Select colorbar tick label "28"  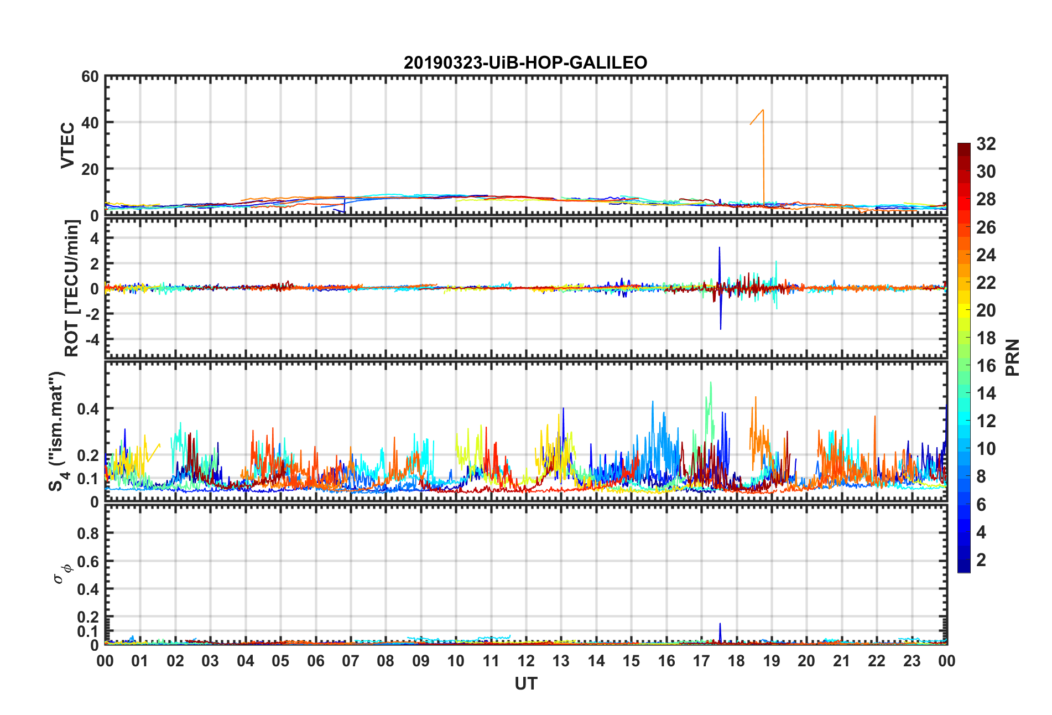click(986, 199)
